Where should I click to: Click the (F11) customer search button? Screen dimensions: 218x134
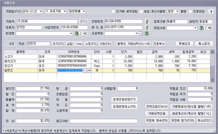(x=84, y=21)
